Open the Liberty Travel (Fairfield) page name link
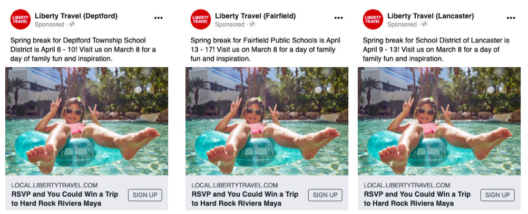Image resolution: width=528 pixels, height=214 pixels. tap(255, 16)
